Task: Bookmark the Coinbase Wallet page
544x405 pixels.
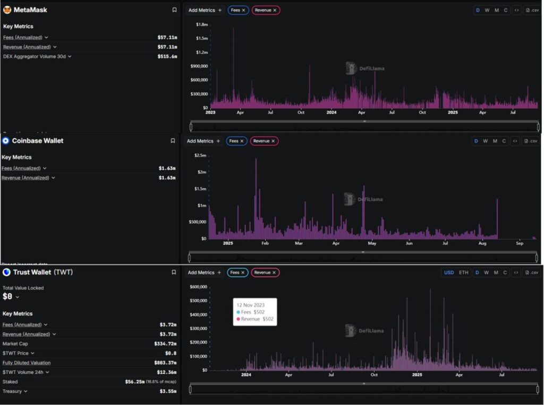Action: 173,140
